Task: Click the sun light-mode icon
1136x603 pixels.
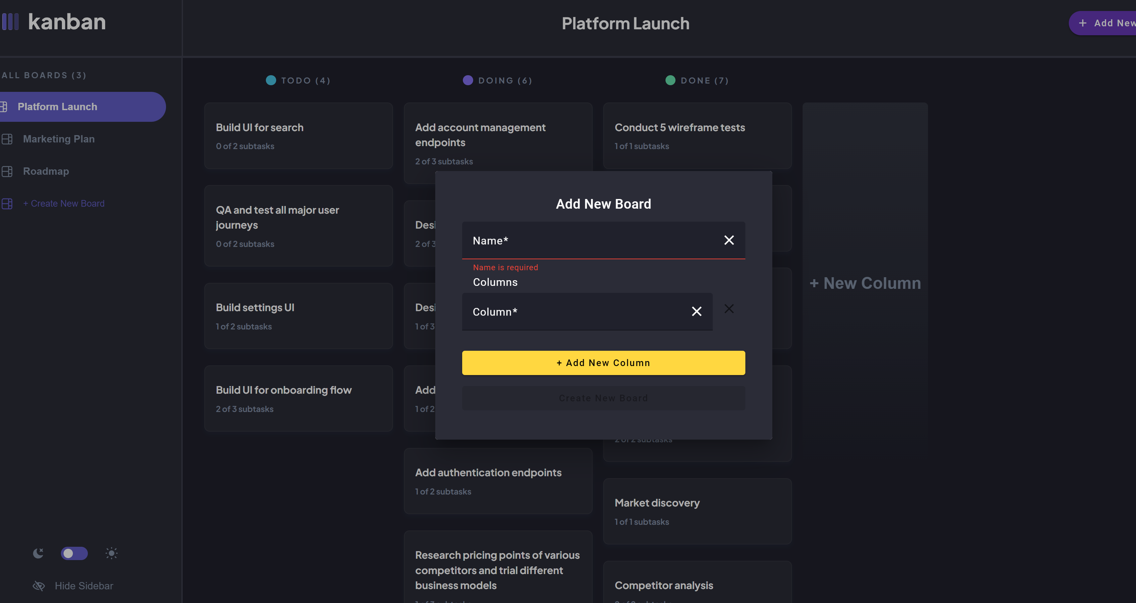Action: [x=111, y=553]
